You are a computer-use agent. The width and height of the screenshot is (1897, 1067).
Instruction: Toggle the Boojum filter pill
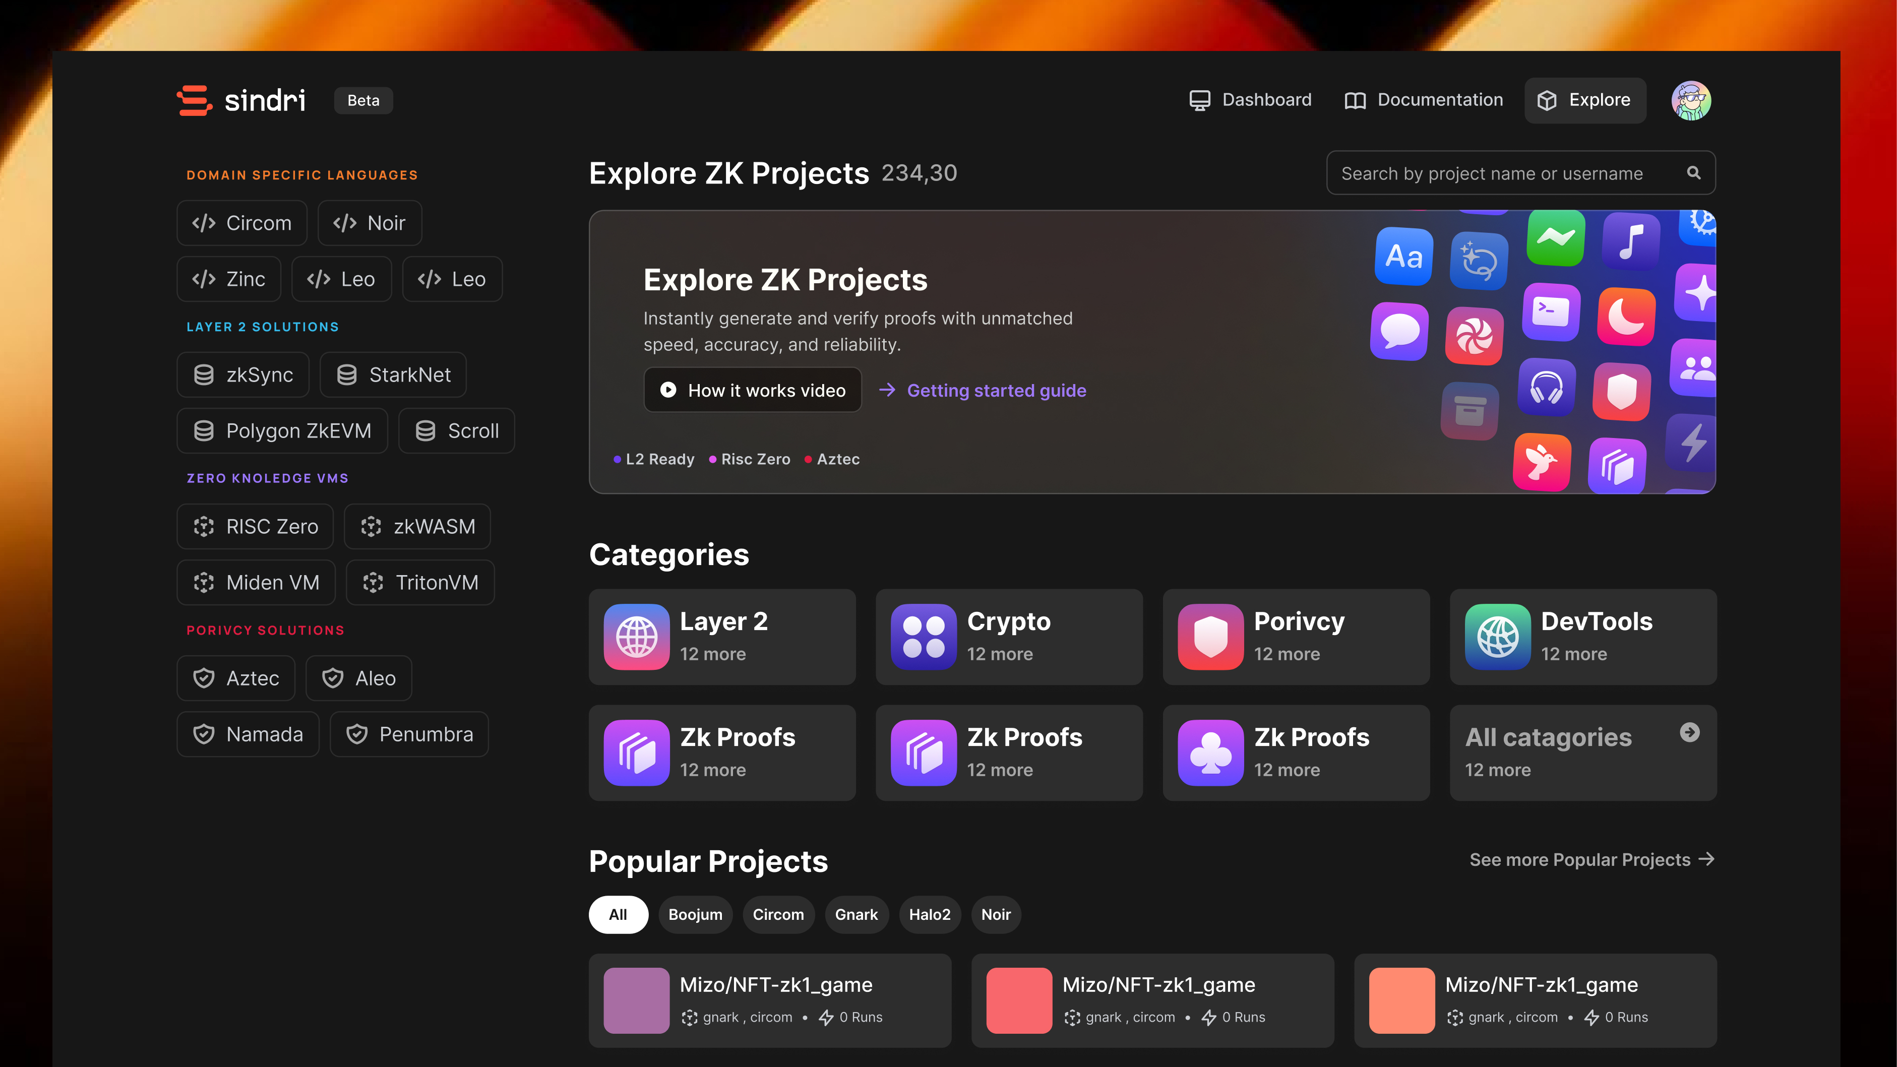coord(695,915)
